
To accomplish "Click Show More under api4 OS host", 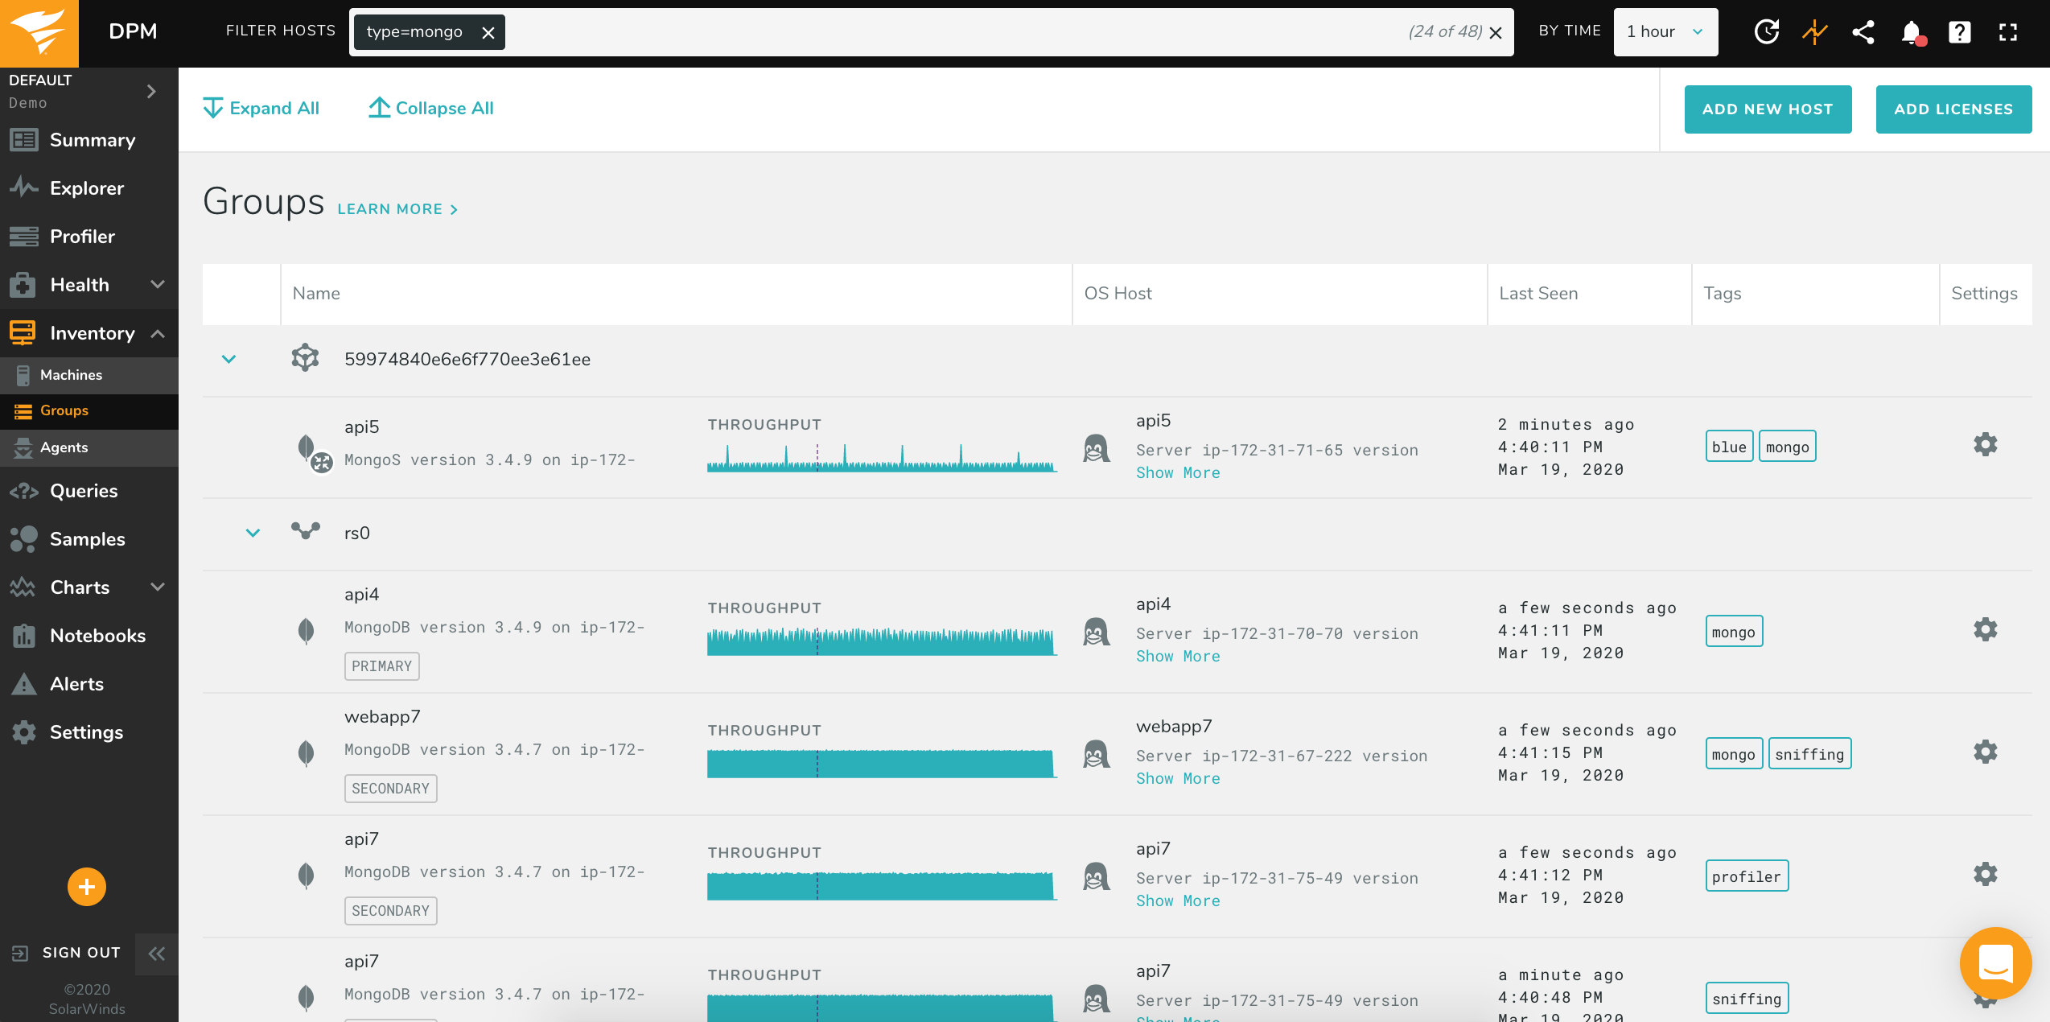I will (1177, 657).
